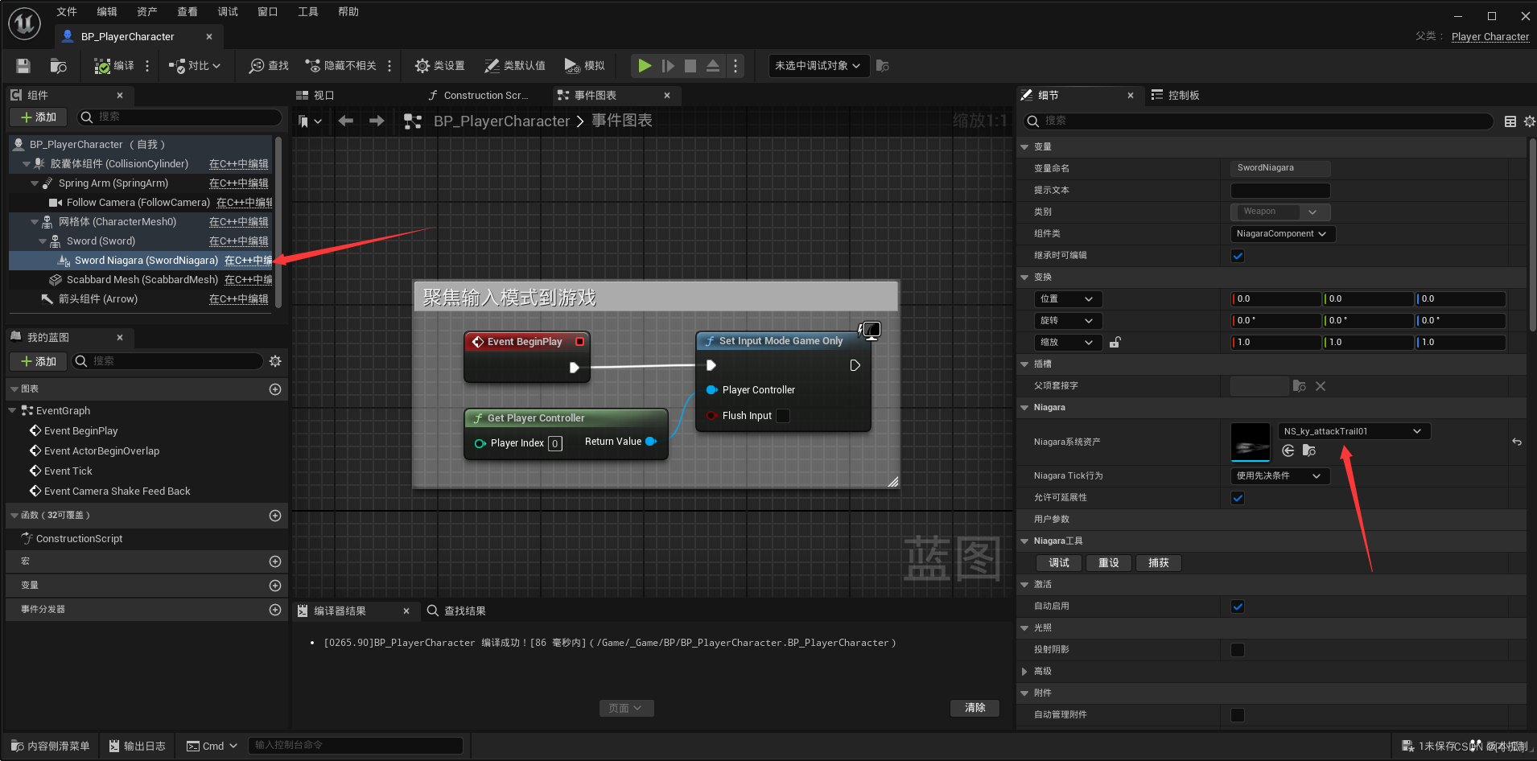
Task: Open 工具 menu
Action: 308,11
